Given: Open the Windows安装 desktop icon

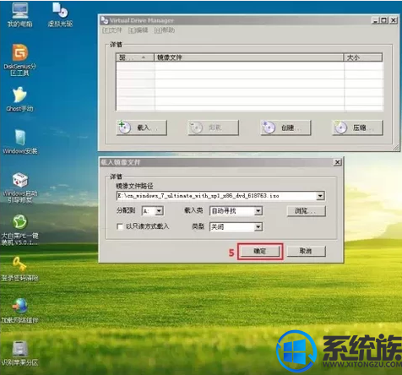Looking at the screenshot, I should click(20, 138).
